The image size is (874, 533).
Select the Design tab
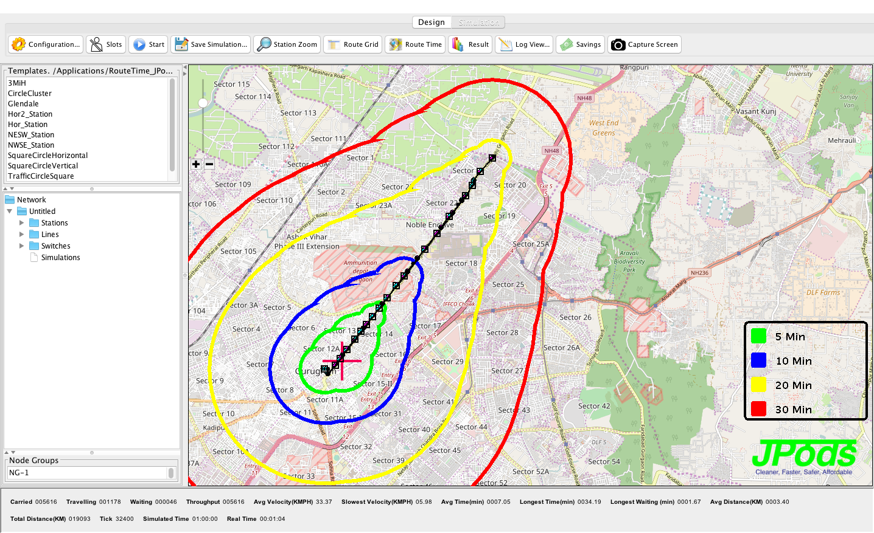point(432,22)
